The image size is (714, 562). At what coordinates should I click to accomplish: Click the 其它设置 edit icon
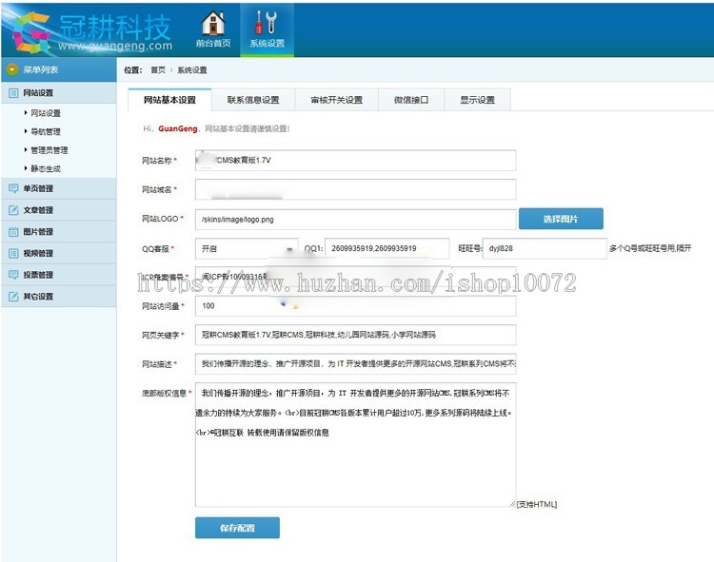coord(13,297)
